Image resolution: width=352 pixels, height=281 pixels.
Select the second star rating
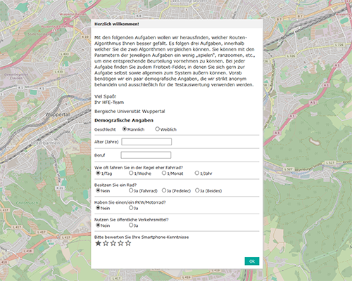pos(106,243)
